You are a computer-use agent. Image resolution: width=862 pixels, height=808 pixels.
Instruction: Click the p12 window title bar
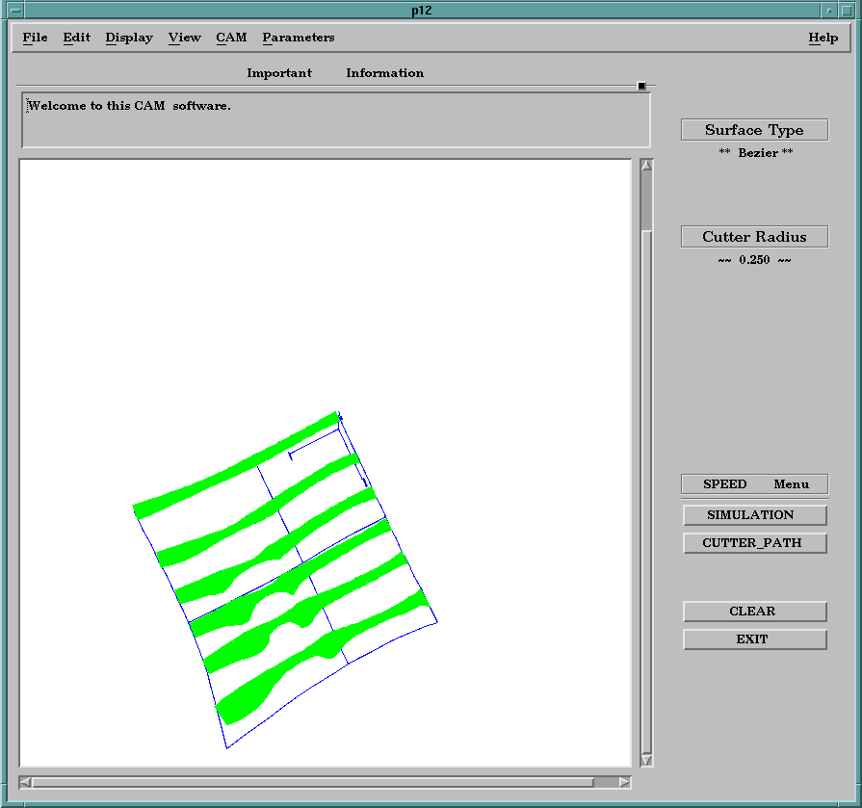422,10
